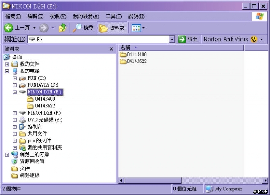Expand PUNDATA (D:) drive node
The height and width of the screenshot is (195, 270).
(15, 85)
